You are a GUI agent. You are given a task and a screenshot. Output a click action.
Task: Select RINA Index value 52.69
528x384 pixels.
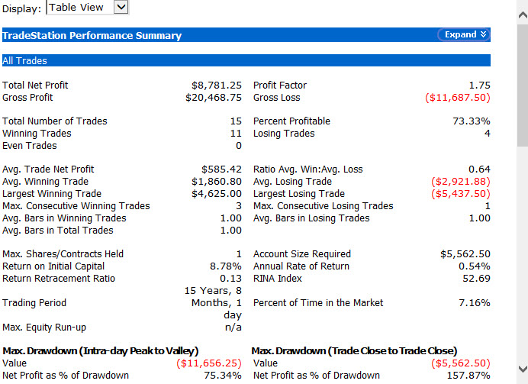(476, 279)
